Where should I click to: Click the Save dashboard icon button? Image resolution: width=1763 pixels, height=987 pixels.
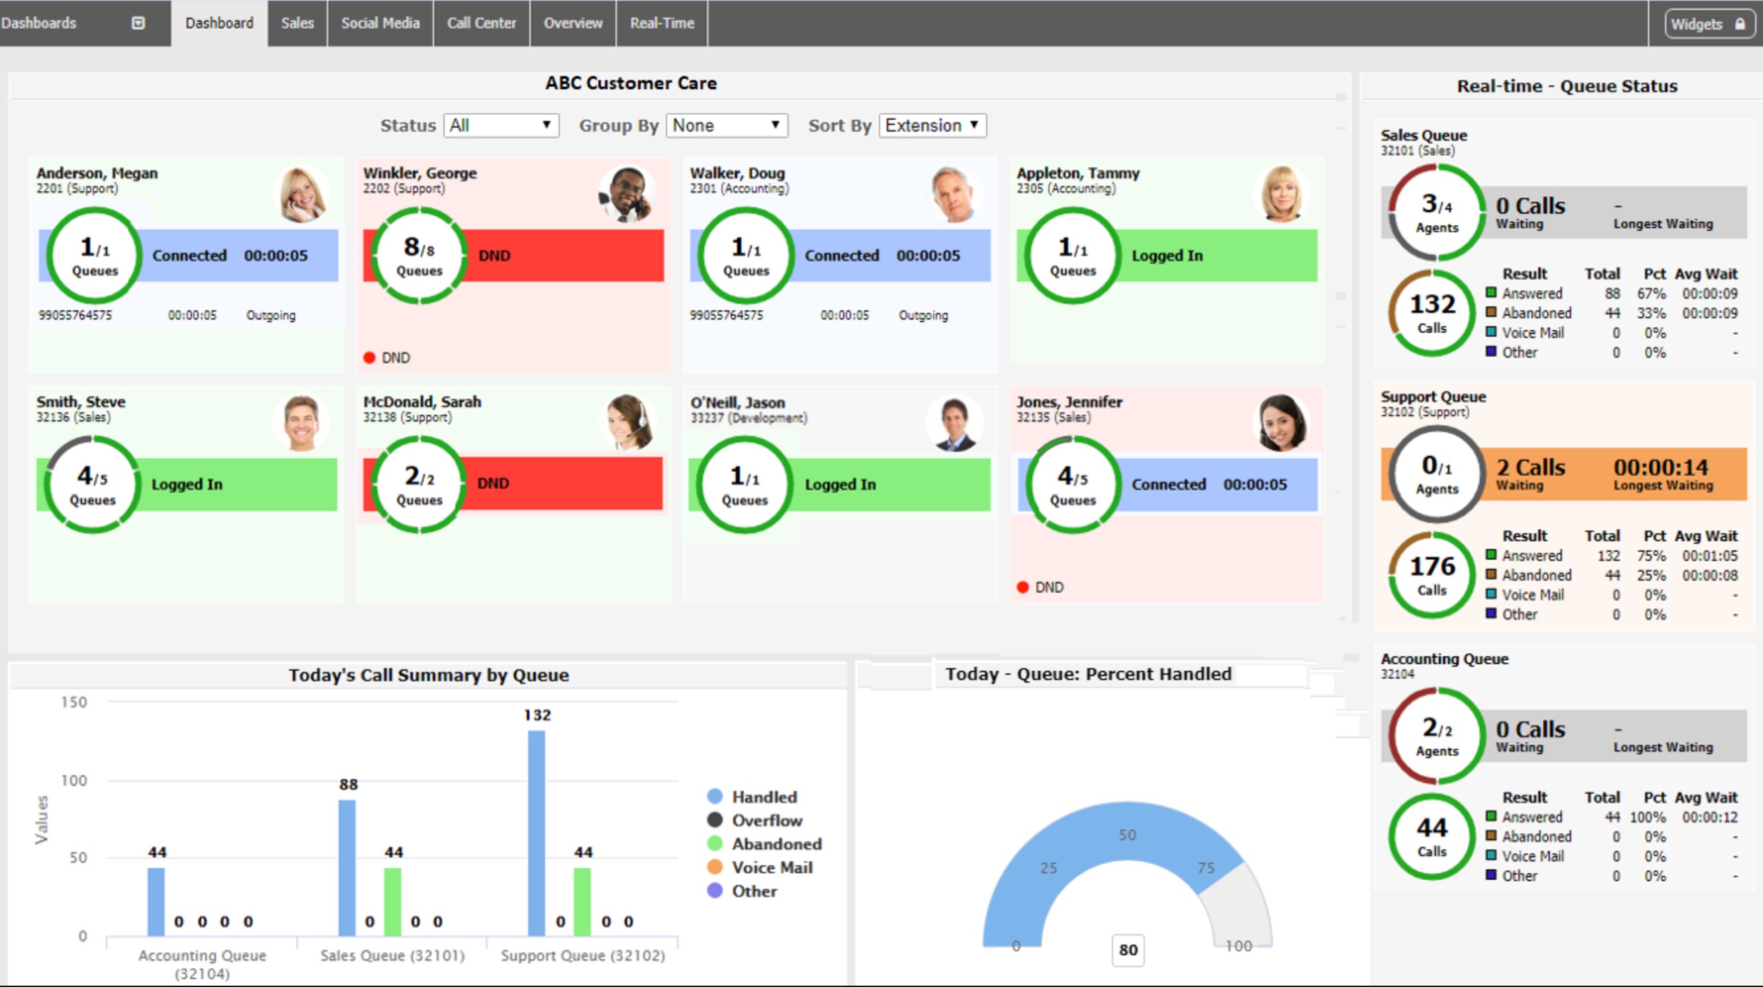coord(138,22)
